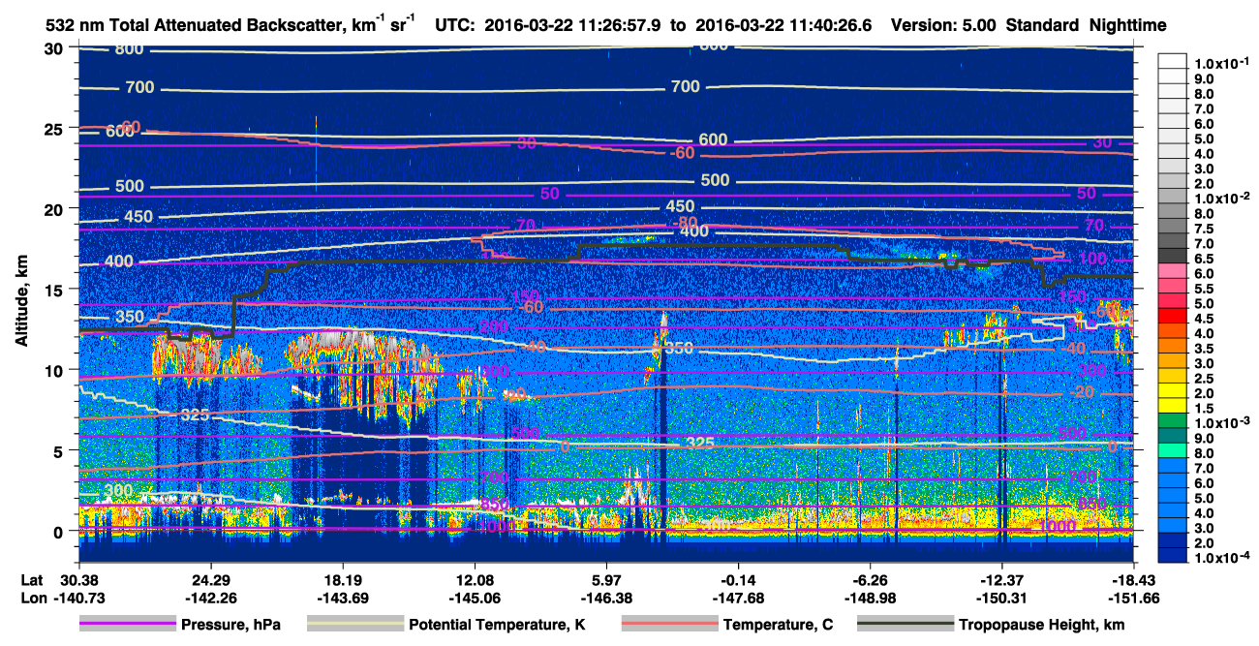Click the altitude axis tick label '15'
This screenshot has height=646, width=1259.
tap(54, 289)
